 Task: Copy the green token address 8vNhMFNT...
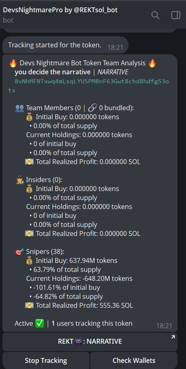89,86
